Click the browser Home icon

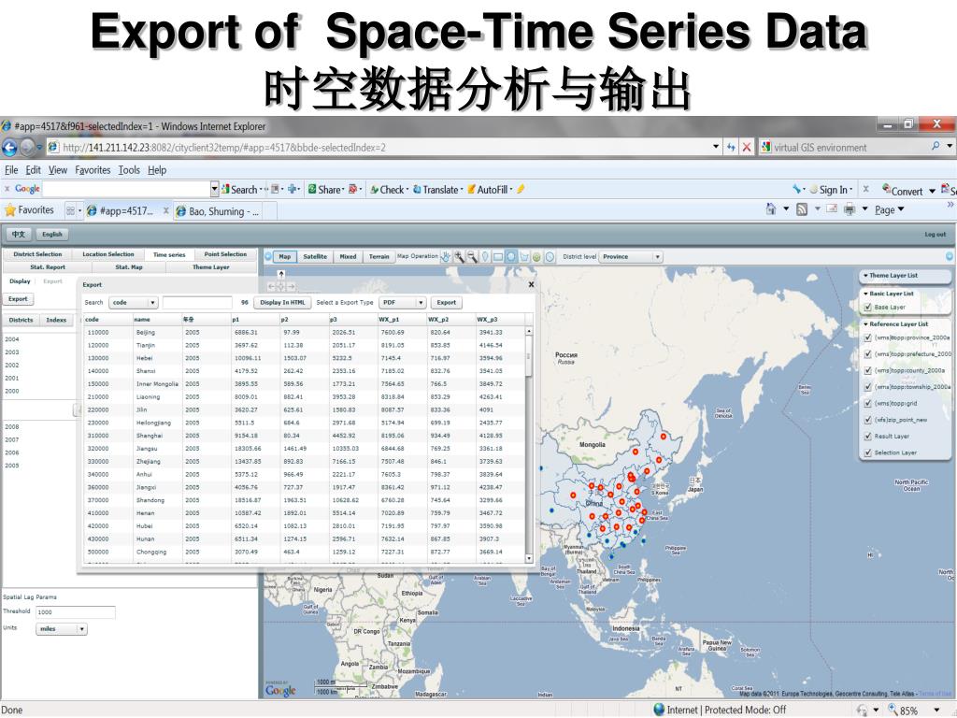tap(771, 209)
